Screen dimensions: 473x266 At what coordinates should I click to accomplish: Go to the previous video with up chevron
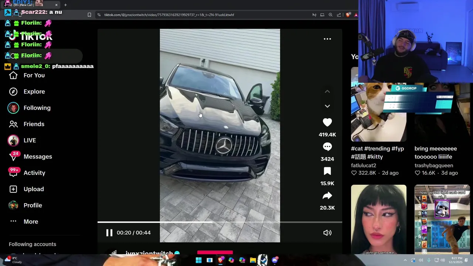point(327,92)
